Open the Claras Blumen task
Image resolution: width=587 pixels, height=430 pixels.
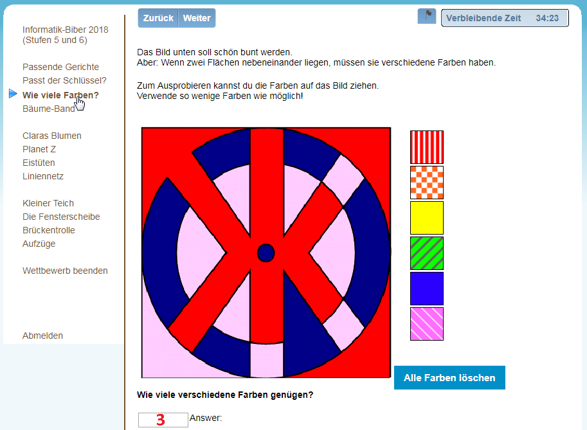point(51,136)
